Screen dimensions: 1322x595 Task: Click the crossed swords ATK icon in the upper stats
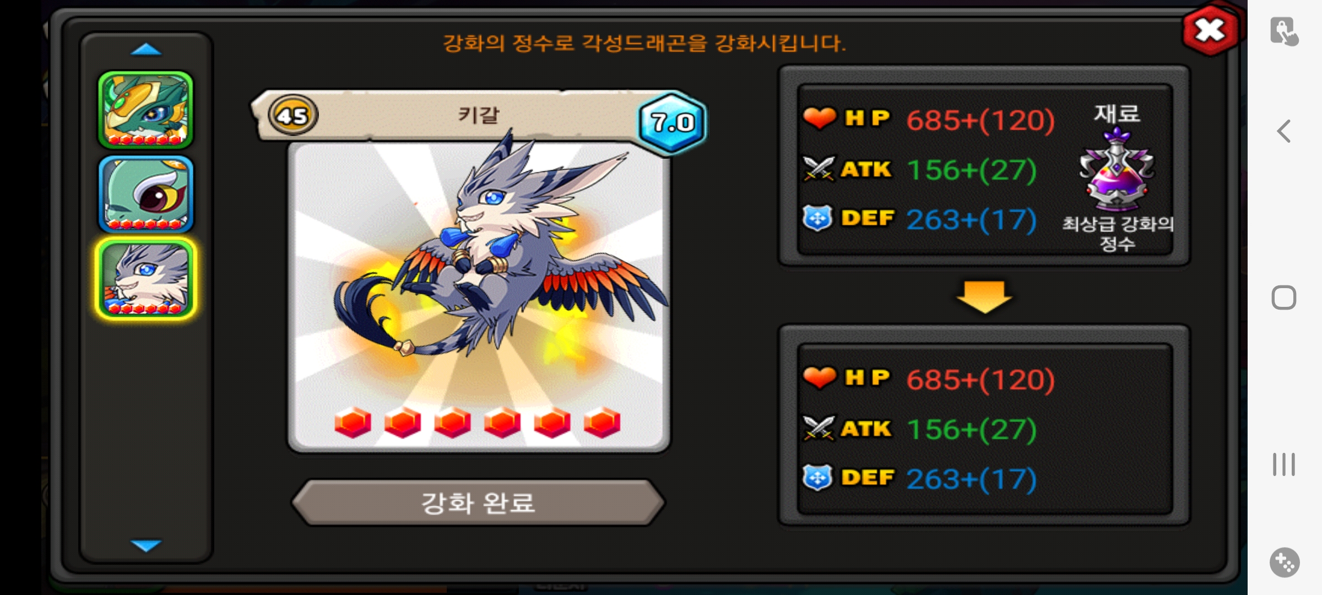tap(819, 169)
